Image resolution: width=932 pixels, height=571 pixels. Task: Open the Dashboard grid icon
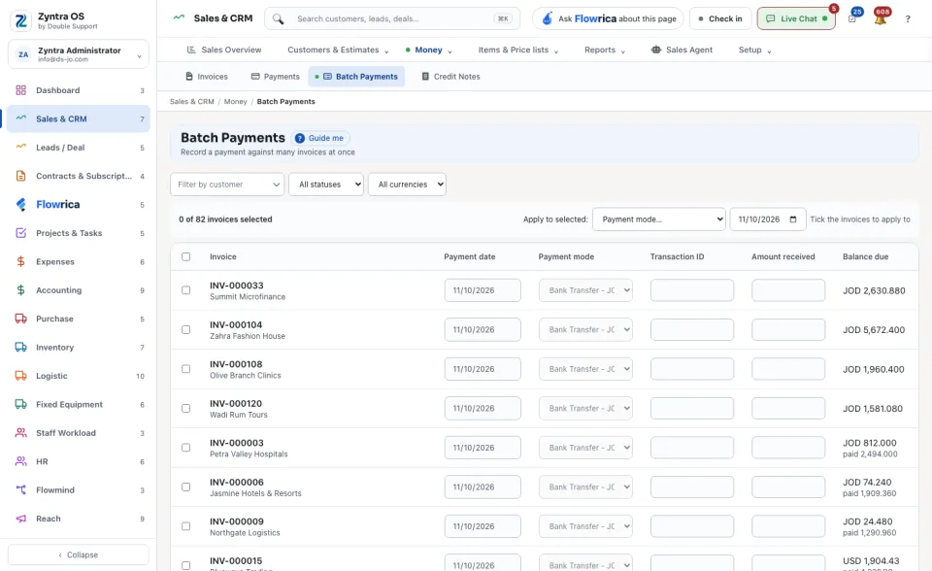coord(20,90)
